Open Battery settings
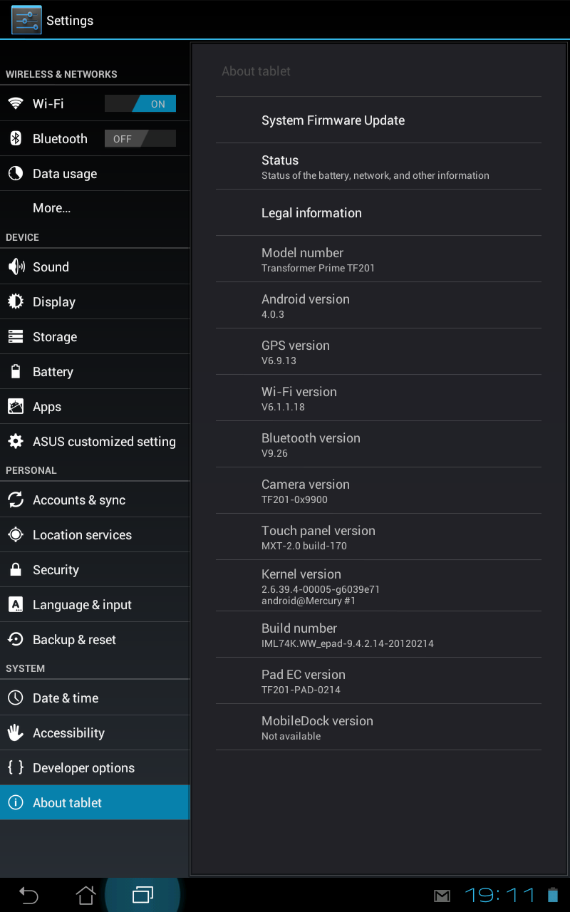The image size is (570, 912). 95,372
